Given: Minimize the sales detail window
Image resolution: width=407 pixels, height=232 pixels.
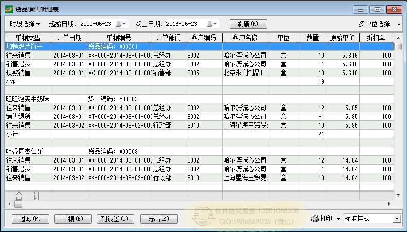Looking at the screenshot, I should 362,9.
